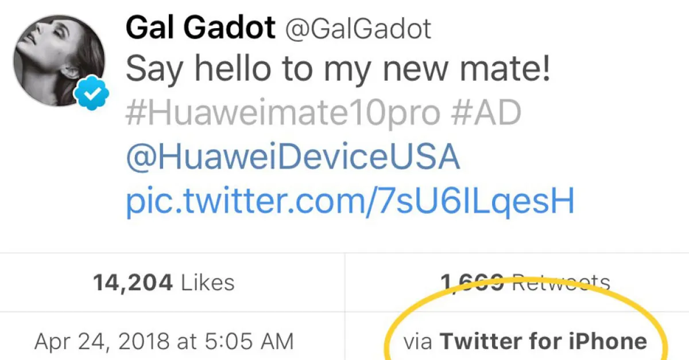
Task: Click the word "Retweets"
Action: pos(560,282)
